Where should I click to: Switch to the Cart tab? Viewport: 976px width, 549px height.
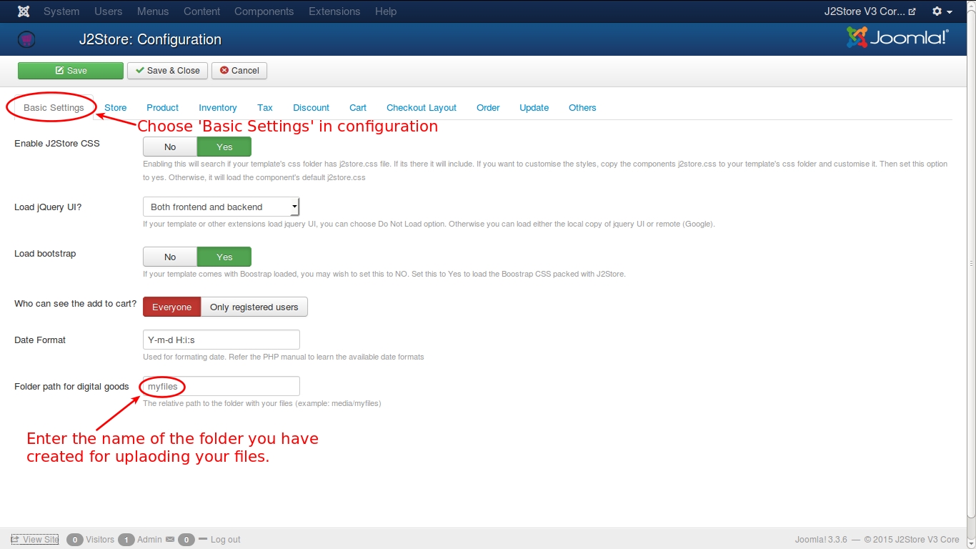point(358,108)
